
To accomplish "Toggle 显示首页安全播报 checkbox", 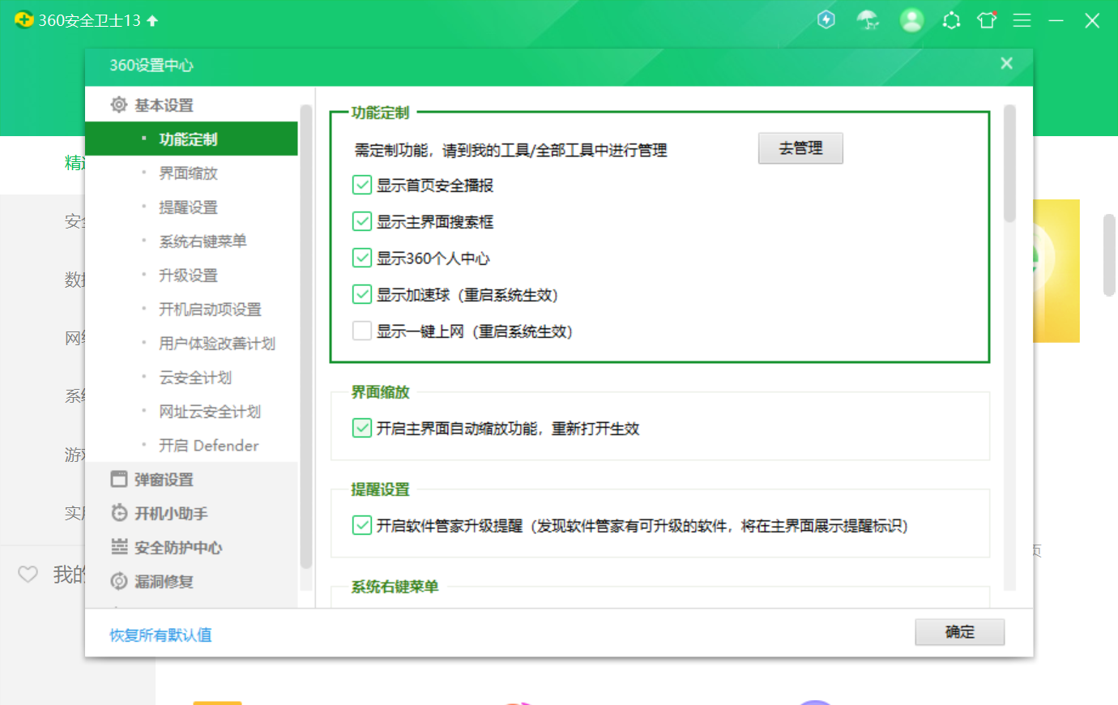I will coord(362,185).
